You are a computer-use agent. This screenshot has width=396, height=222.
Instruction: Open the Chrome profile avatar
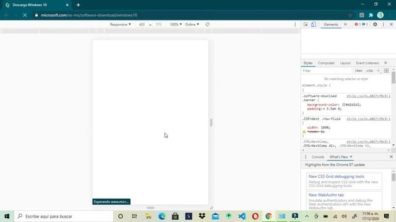tap(381, 15)
